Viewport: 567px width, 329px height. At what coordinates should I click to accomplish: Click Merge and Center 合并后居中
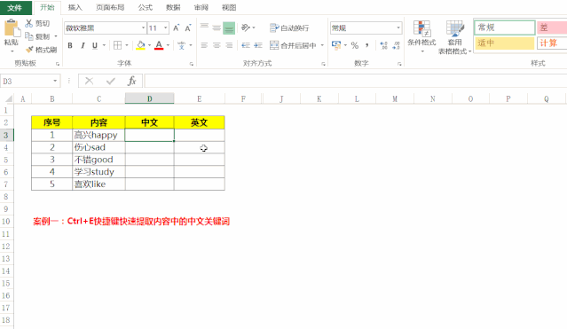point(293,45)
